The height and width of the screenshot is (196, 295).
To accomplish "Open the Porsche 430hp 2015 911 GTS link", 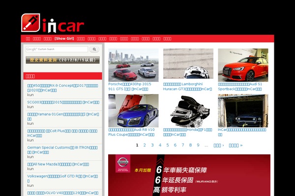I will coord(130,86).
